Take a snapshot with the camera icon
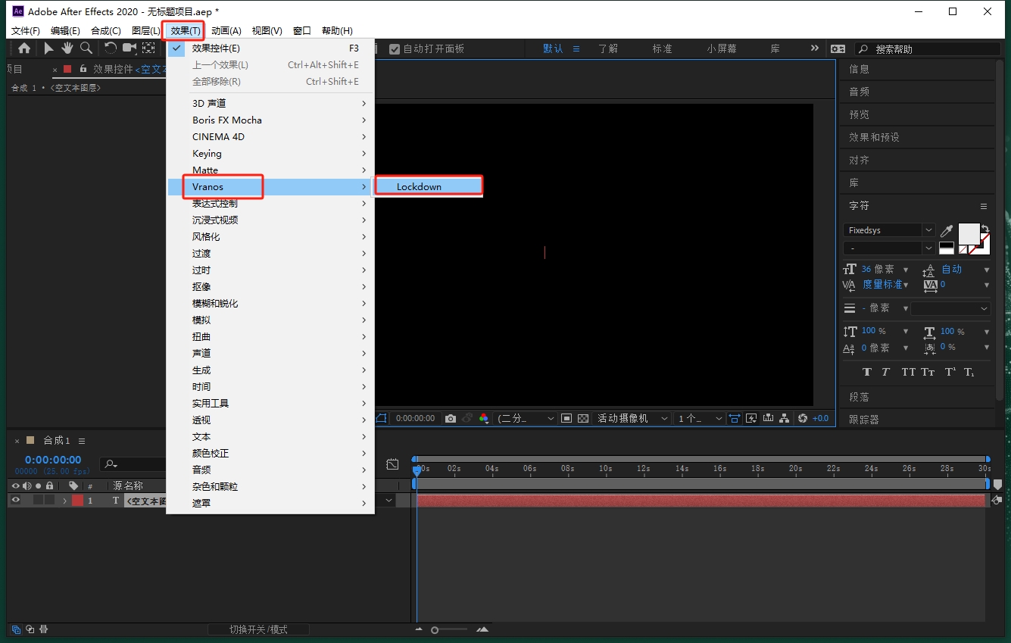The width and height of the screenshot is (1011, 643). (451, 418)
